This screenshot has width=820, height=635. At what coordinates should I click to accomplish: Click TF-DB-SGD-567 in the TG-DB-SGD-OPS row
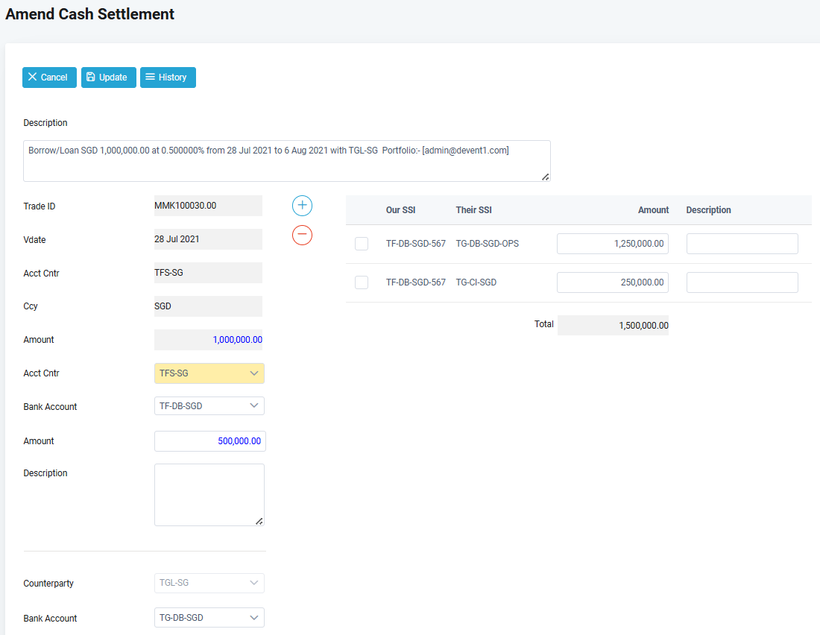pyautogui.click(x=416, y=244)
